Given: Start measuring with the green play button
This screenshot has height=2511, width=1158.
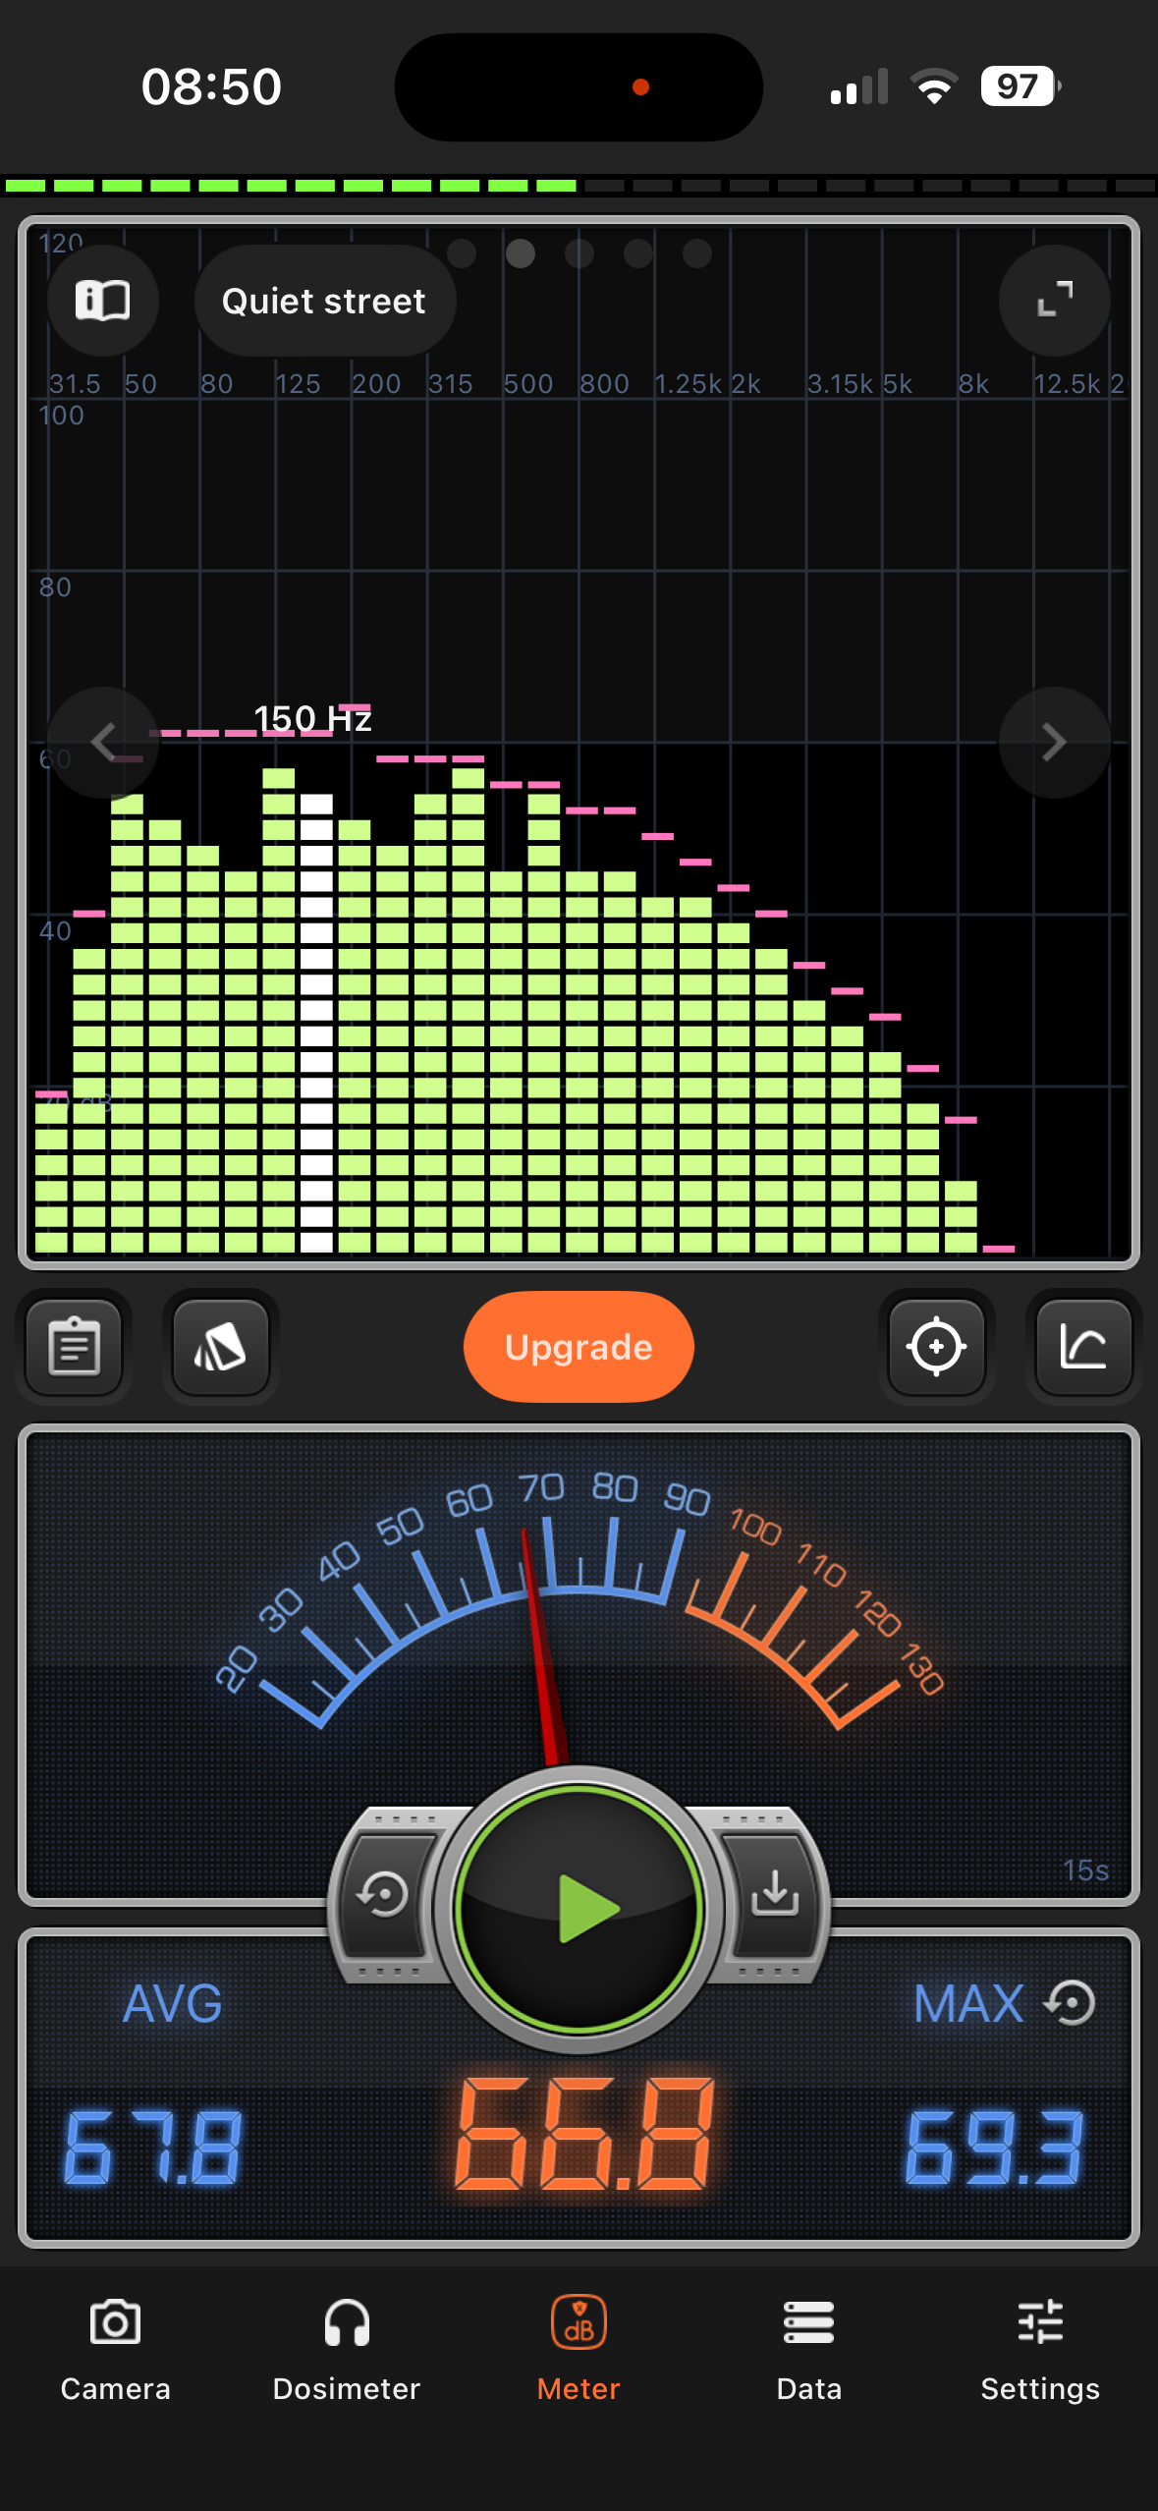Looking at the screenshot, I should point(579,1909).
